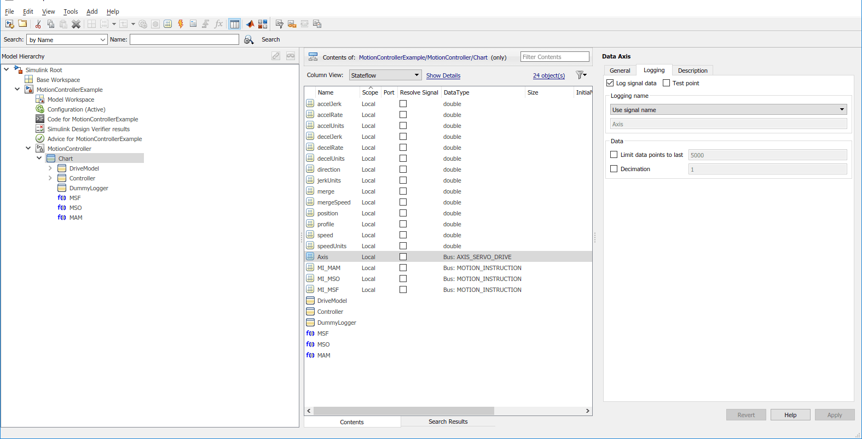
Task: Enable the Decimation checkbox
Action: (x=614, y=169)
